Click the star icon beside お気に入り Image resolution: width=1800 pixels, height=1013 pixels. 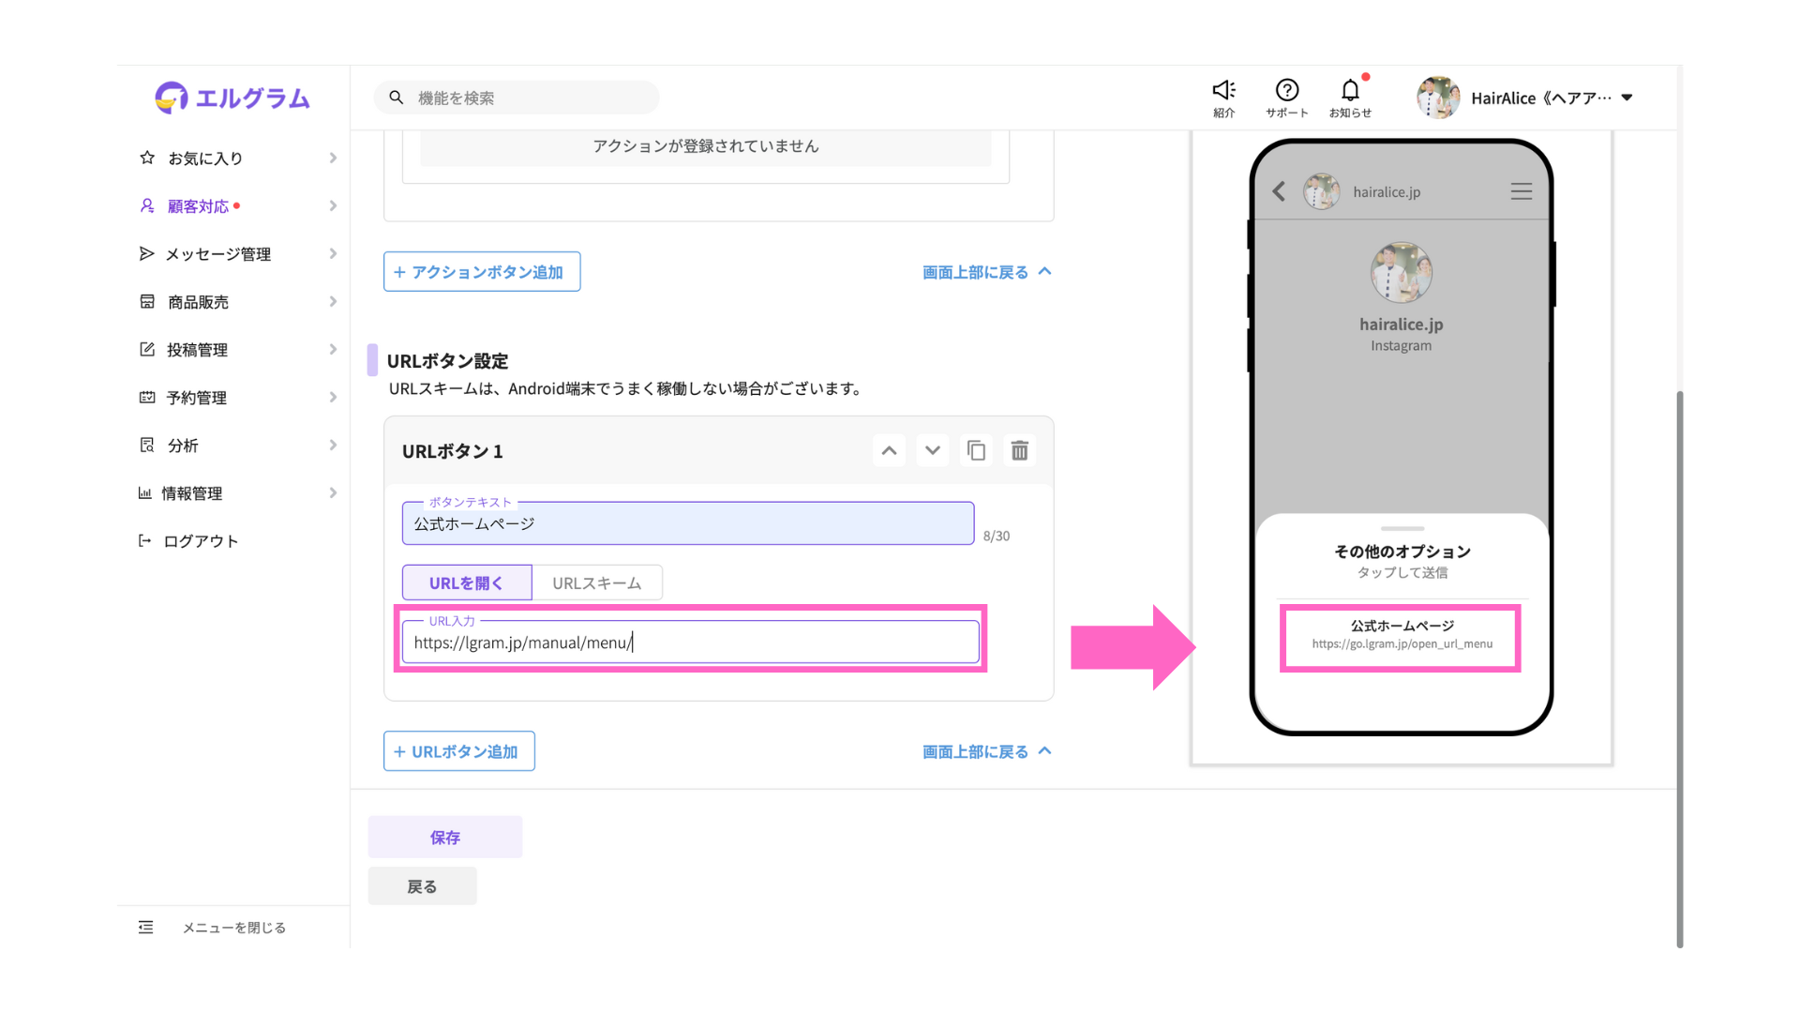coord(147,158)
